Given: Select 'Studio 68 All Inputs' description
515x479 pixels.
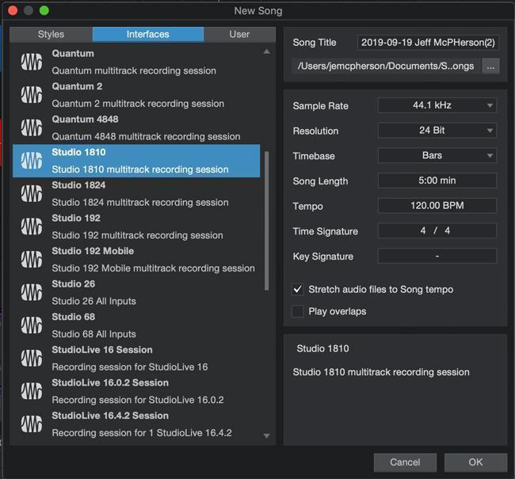Looking at the screenshot, I should click(x=94, y=334).
